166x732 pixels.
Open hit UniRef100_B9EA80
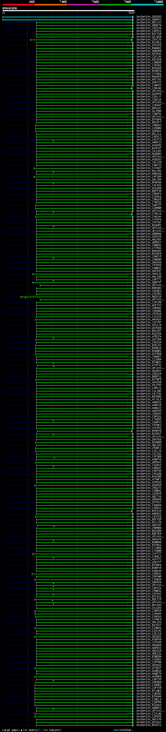[149, 288]
